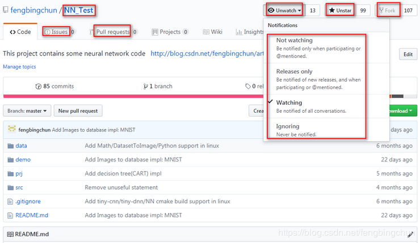
Task: Open the fengbingchun owner profile link
Action: click(x=33, y=10)
